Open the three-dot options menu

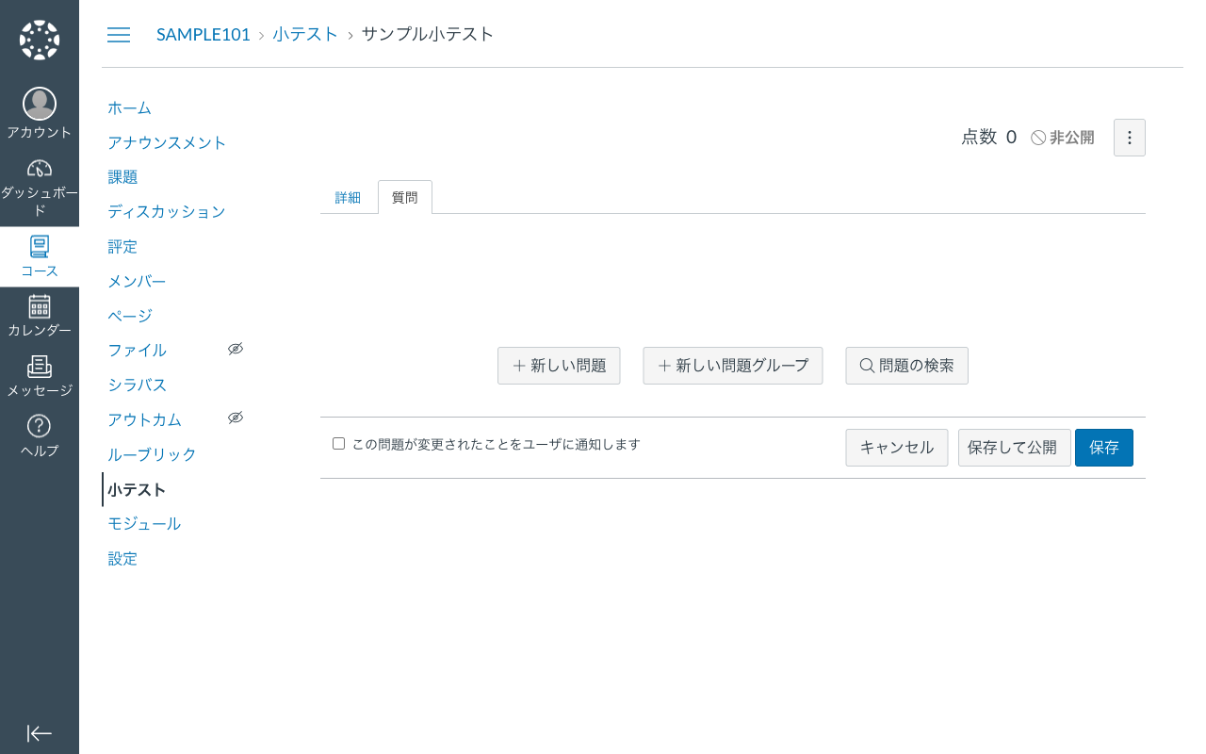(1129, 137)
